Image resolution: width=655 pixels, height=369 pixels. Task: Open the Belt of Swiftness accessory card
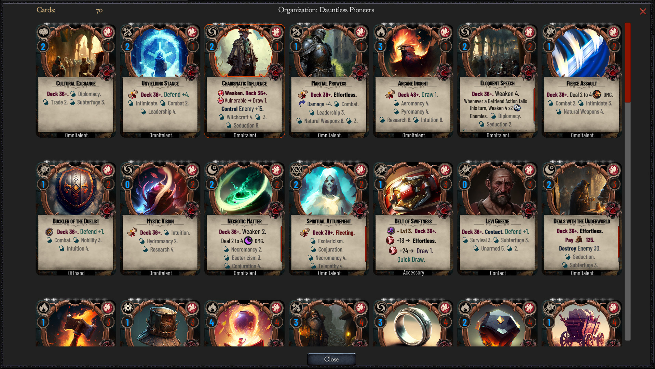[413, 219]
